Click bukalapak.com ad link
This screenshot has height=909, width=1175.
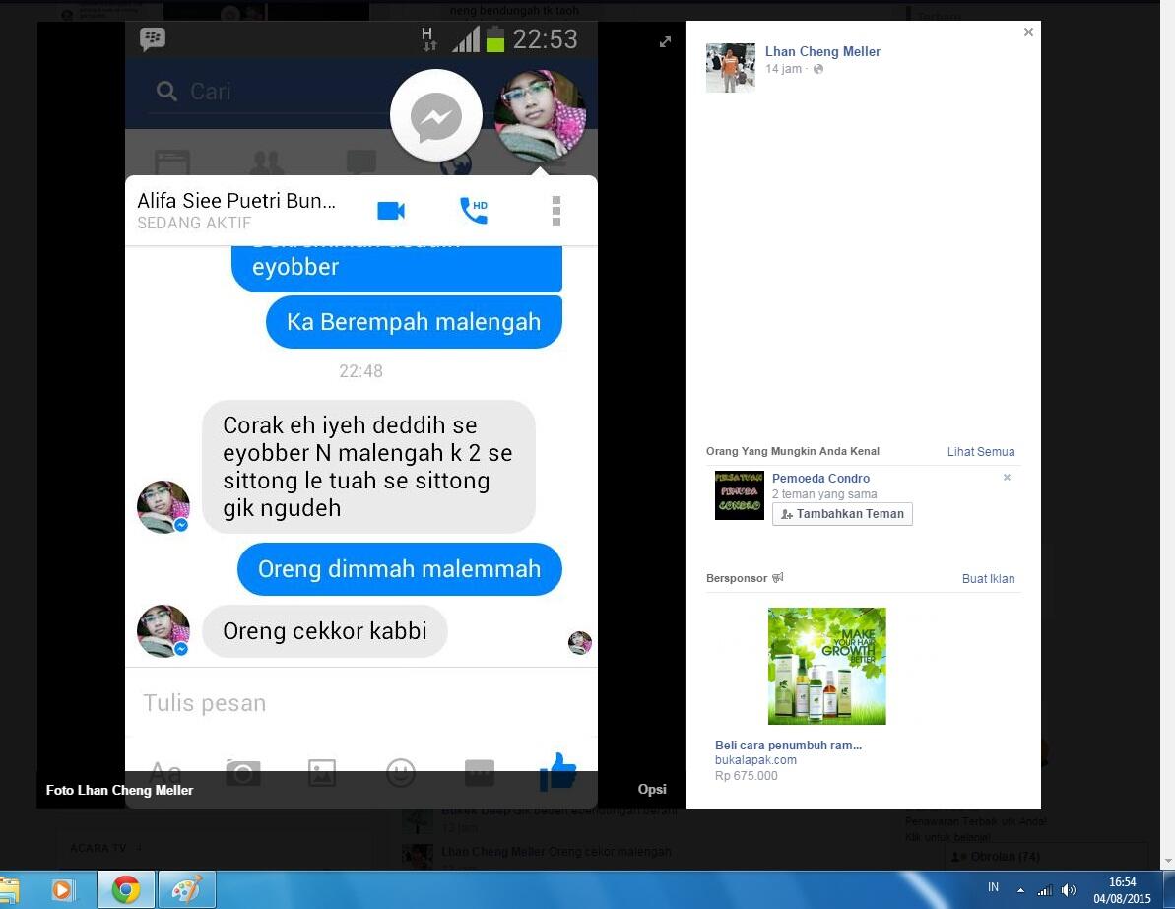755,760
